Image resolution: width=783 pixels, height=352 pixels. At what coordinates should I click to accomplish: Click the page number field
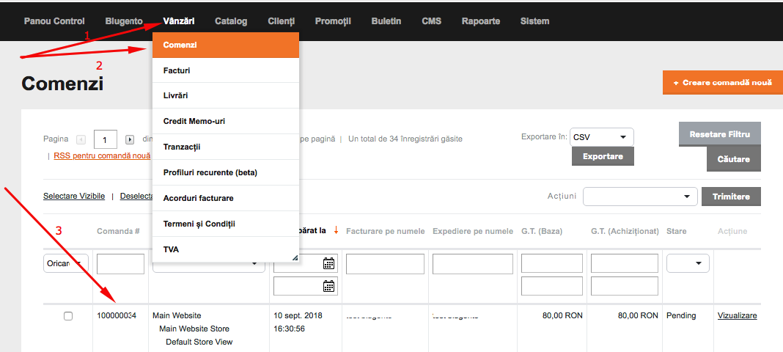pyautogui.click(x=105, y=140)
